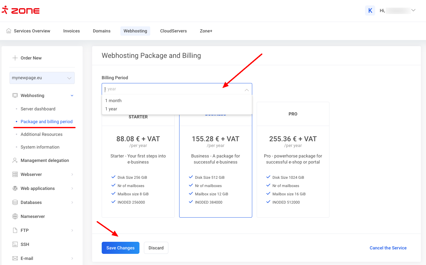Click the Databases stack icon
Viewport: 426px width, 265px height.
coord(15,202)
